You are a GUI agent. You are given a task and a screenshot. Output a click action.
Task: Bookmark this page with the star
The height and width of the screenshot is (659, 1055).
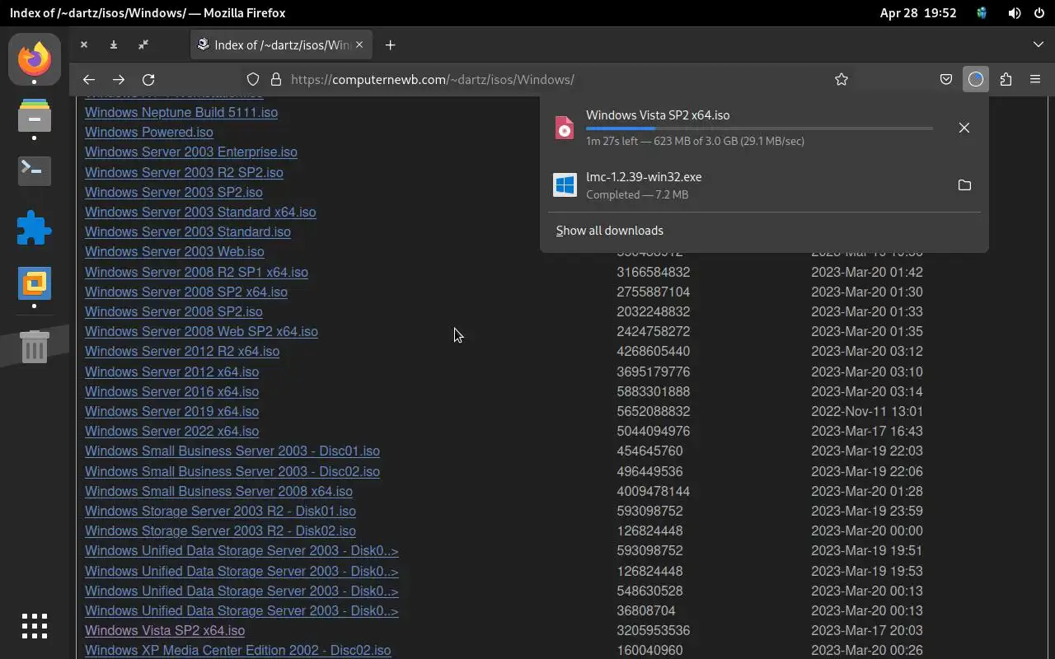pos(842,79)
